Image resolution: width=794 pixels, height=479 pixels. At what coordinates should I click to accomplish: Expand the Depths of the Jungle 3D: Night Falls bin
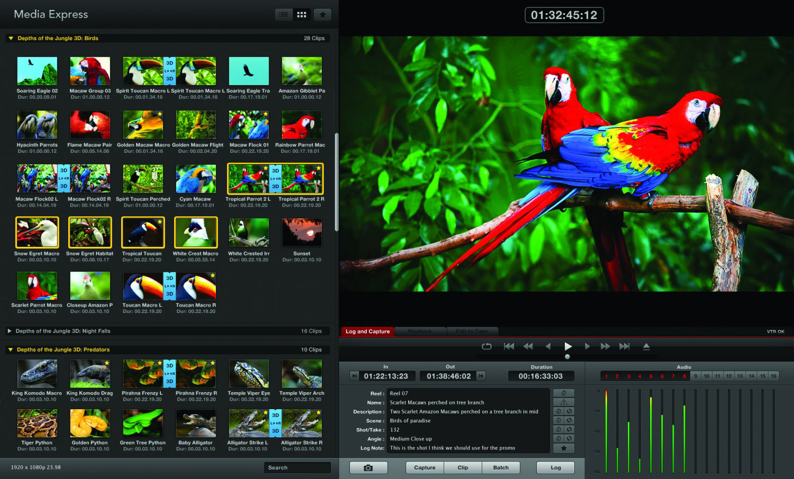10,331
